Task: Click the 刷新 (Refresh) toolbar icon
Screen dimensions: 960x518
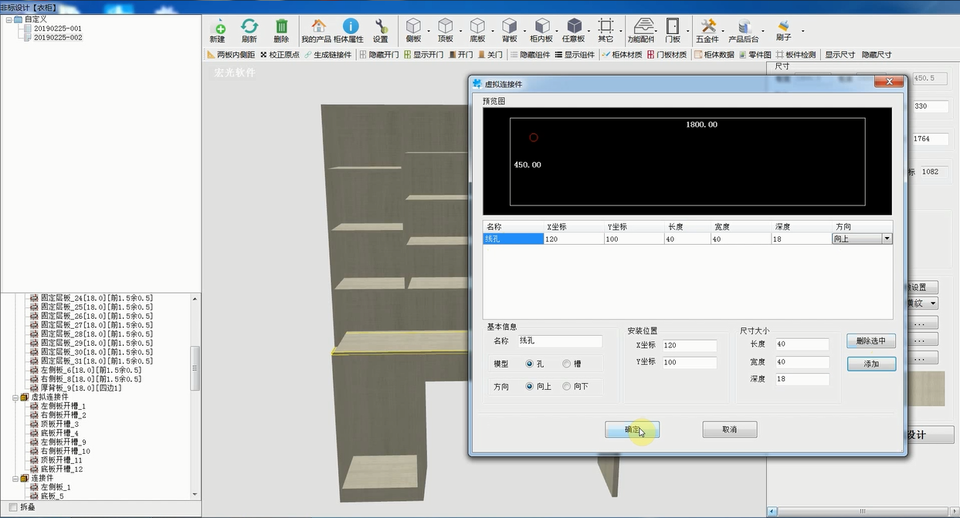Action: pos(249,30)
